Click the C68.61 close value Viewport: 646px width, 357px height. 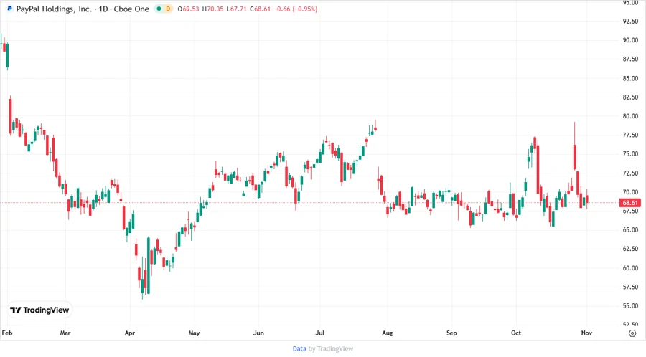(260, 9)
